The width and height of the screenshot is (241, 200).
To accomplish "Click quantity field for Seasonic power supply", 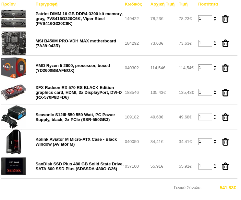I will [x=205, y=117].
